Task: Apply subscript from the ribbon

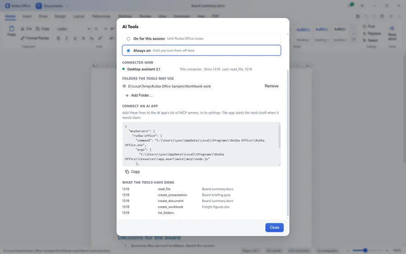Action: click(92, 38)
